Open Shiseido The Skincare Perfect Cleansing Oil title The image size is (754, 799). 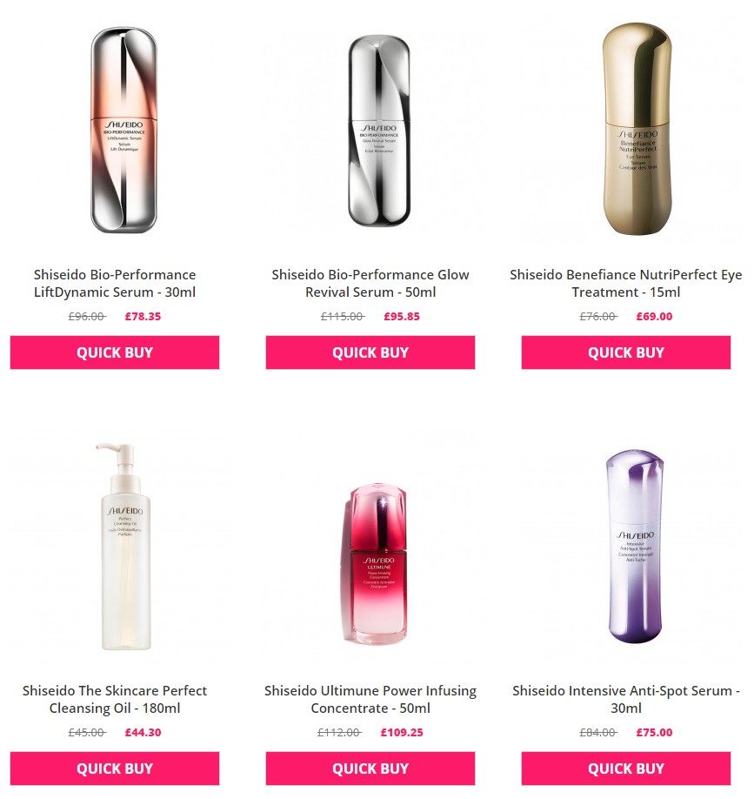tap(115, 699)
